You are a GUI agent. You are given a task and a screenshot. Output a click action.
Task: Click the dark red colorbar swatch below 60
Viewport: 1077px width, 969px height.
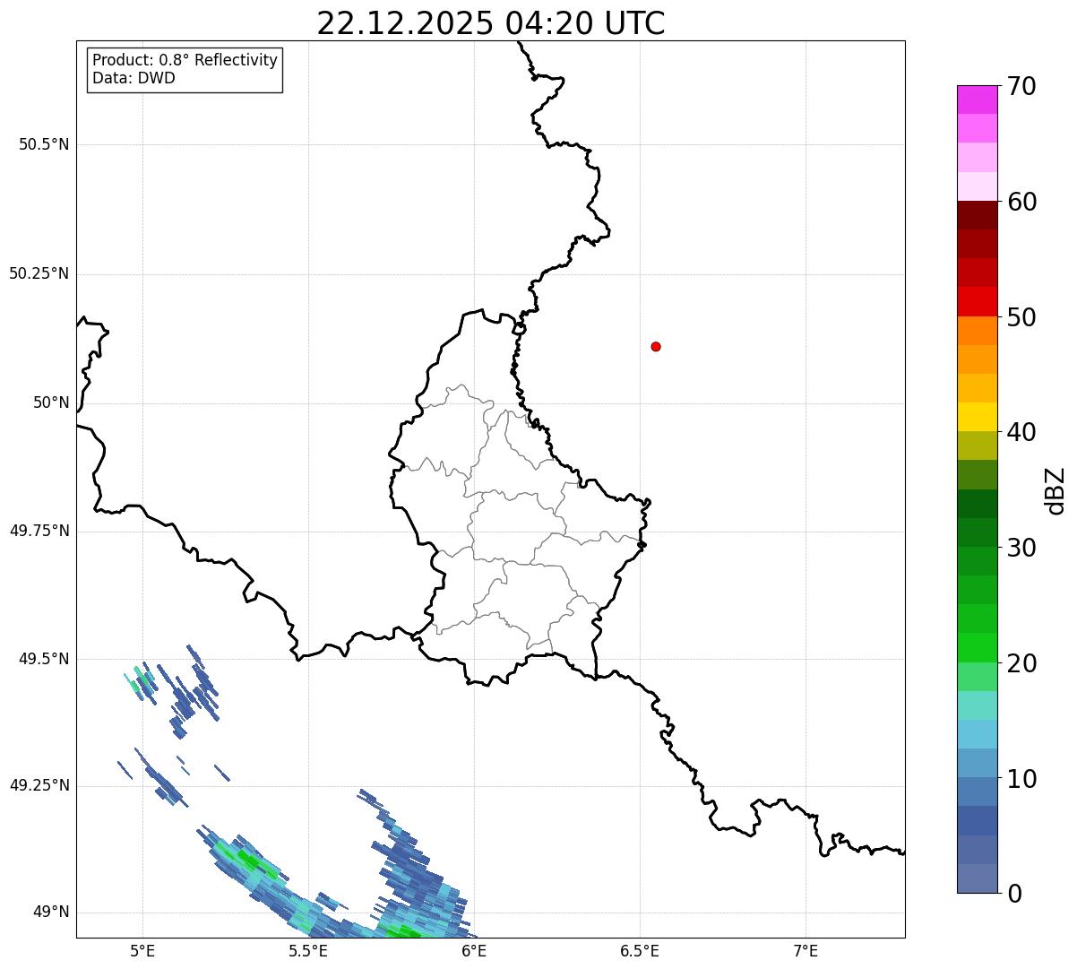click(x=977, y=215)
